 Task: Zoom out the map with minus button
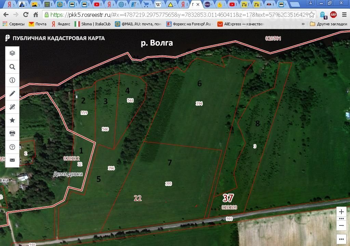coord(341,225)
